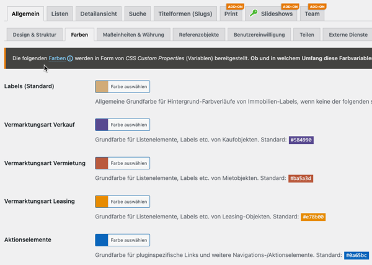372x265 pixels.
Task: Click the Labels (Standard) tan color swatch
Action: (102, 86)
